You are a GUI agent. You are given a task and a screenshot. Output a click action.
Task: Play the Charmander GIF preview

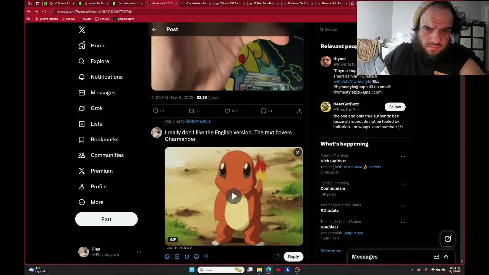click(x=234, y=196)
